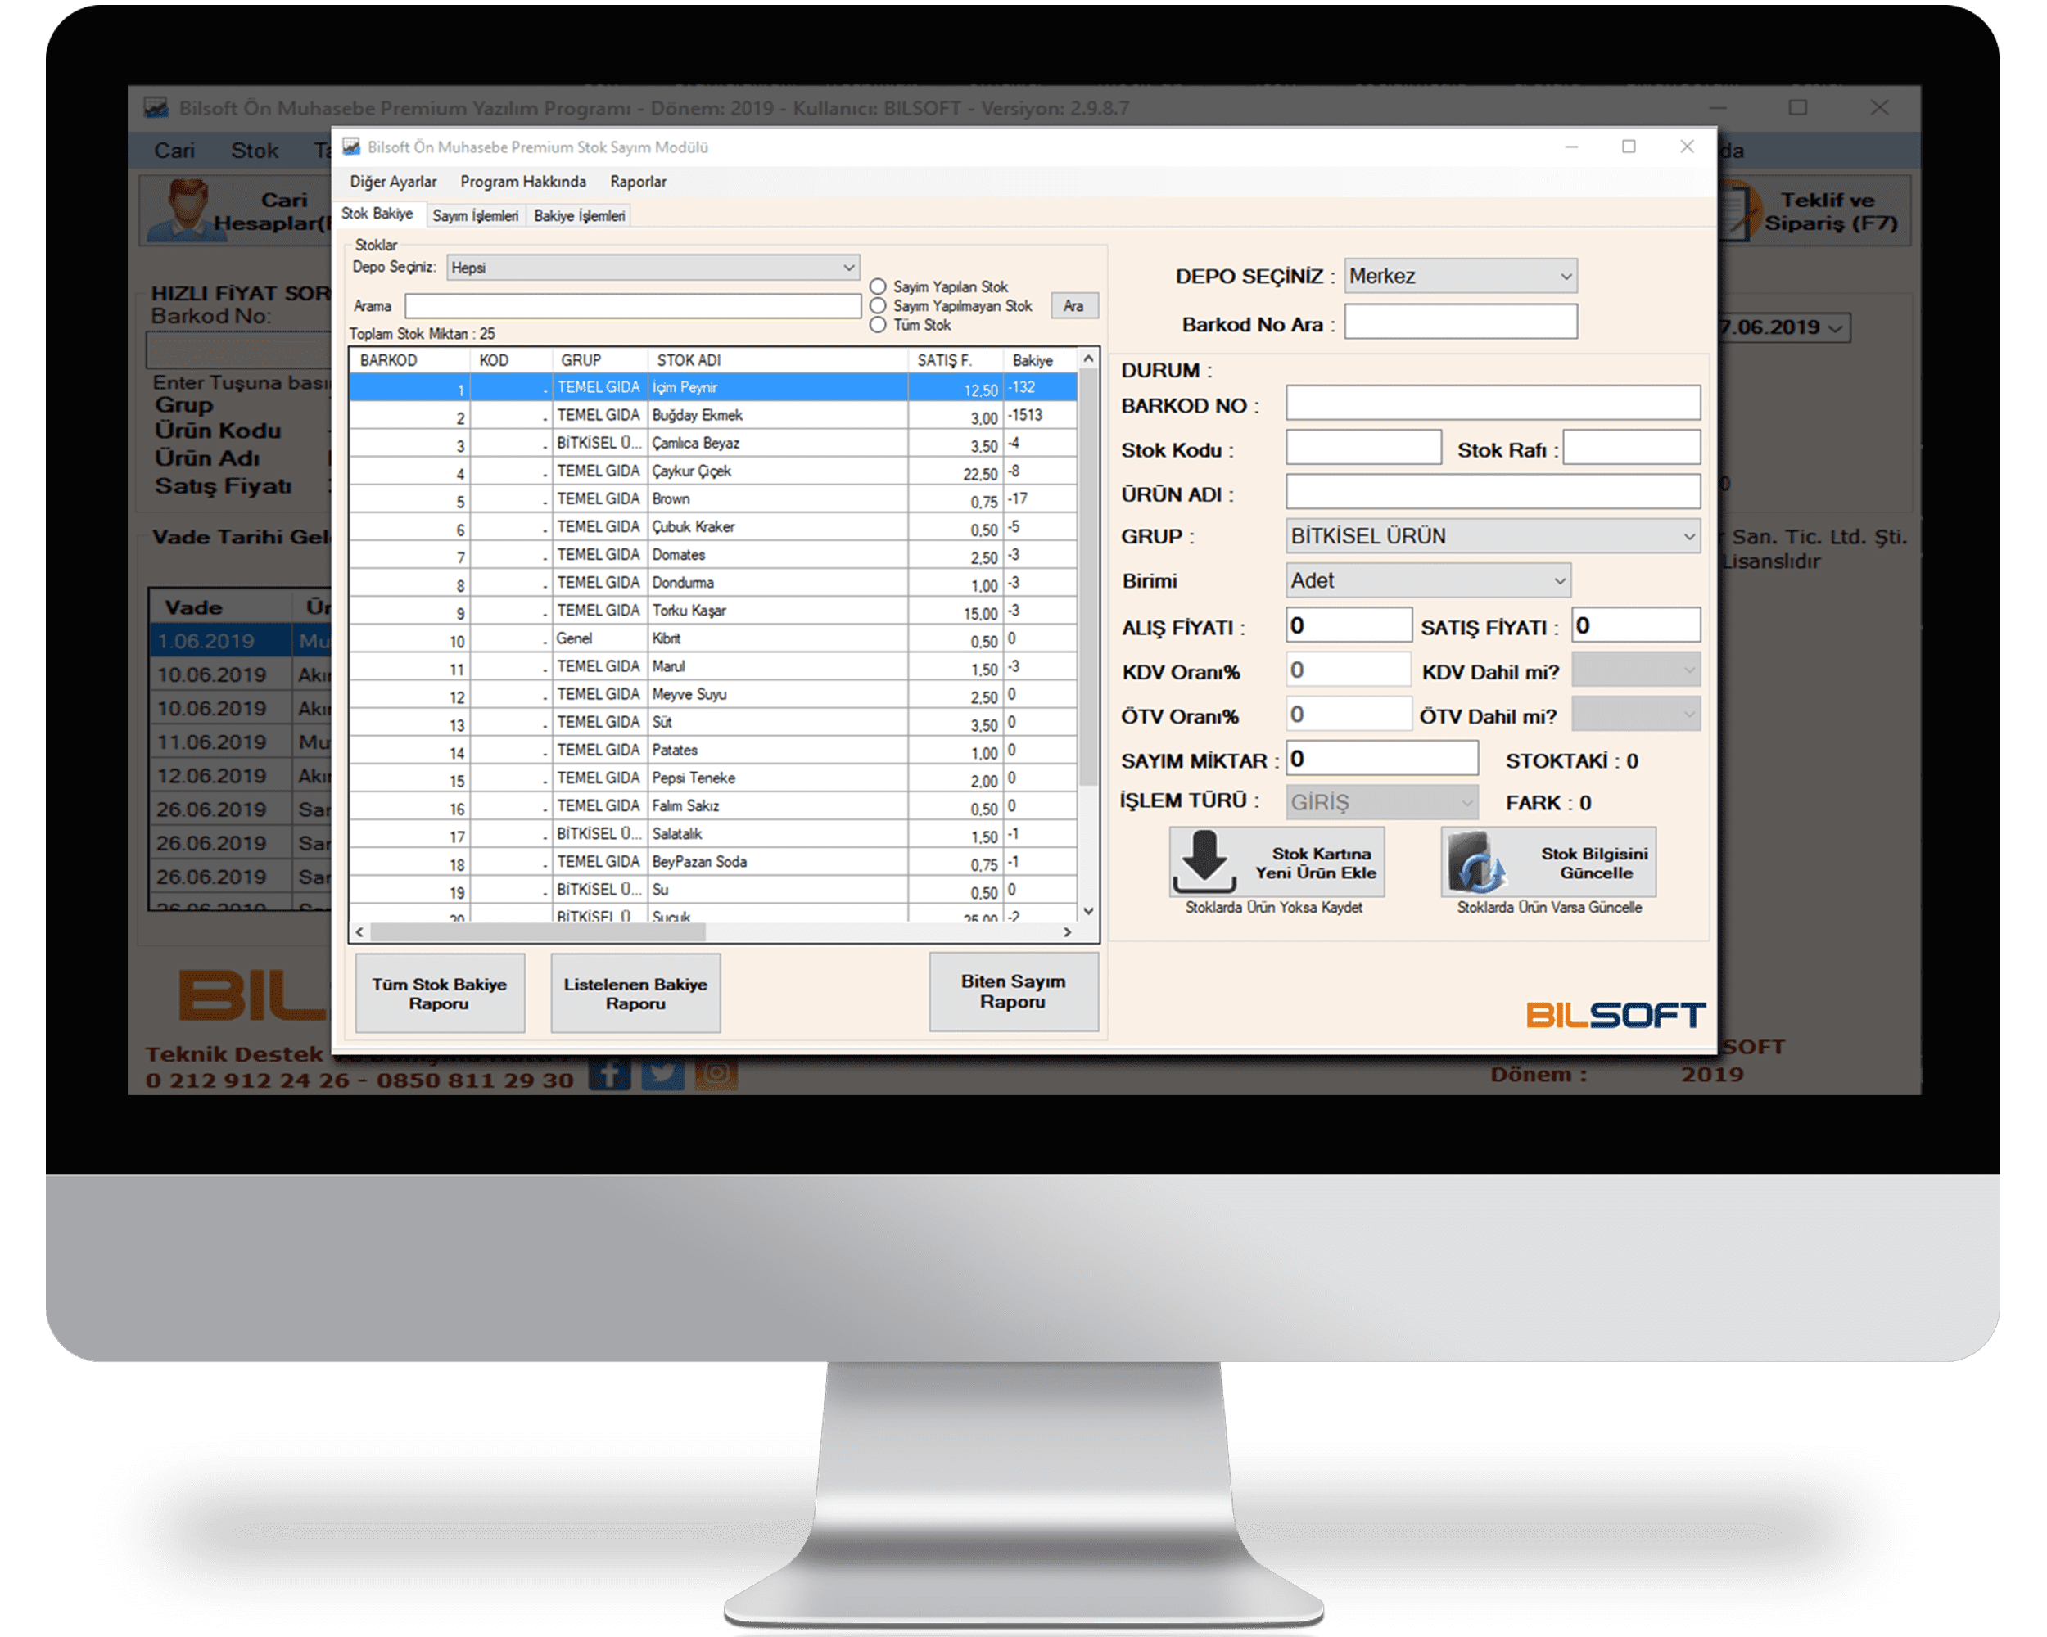Open the DEPO SEÇİNİZ Merkez dropdown
The width and height of the screenshot is (2047, 1637).
point(1460,276)
